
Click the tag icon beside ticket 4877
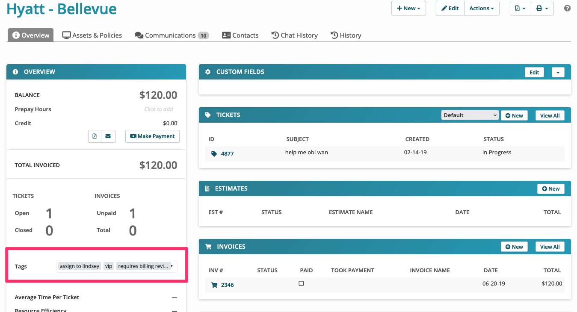214,153
